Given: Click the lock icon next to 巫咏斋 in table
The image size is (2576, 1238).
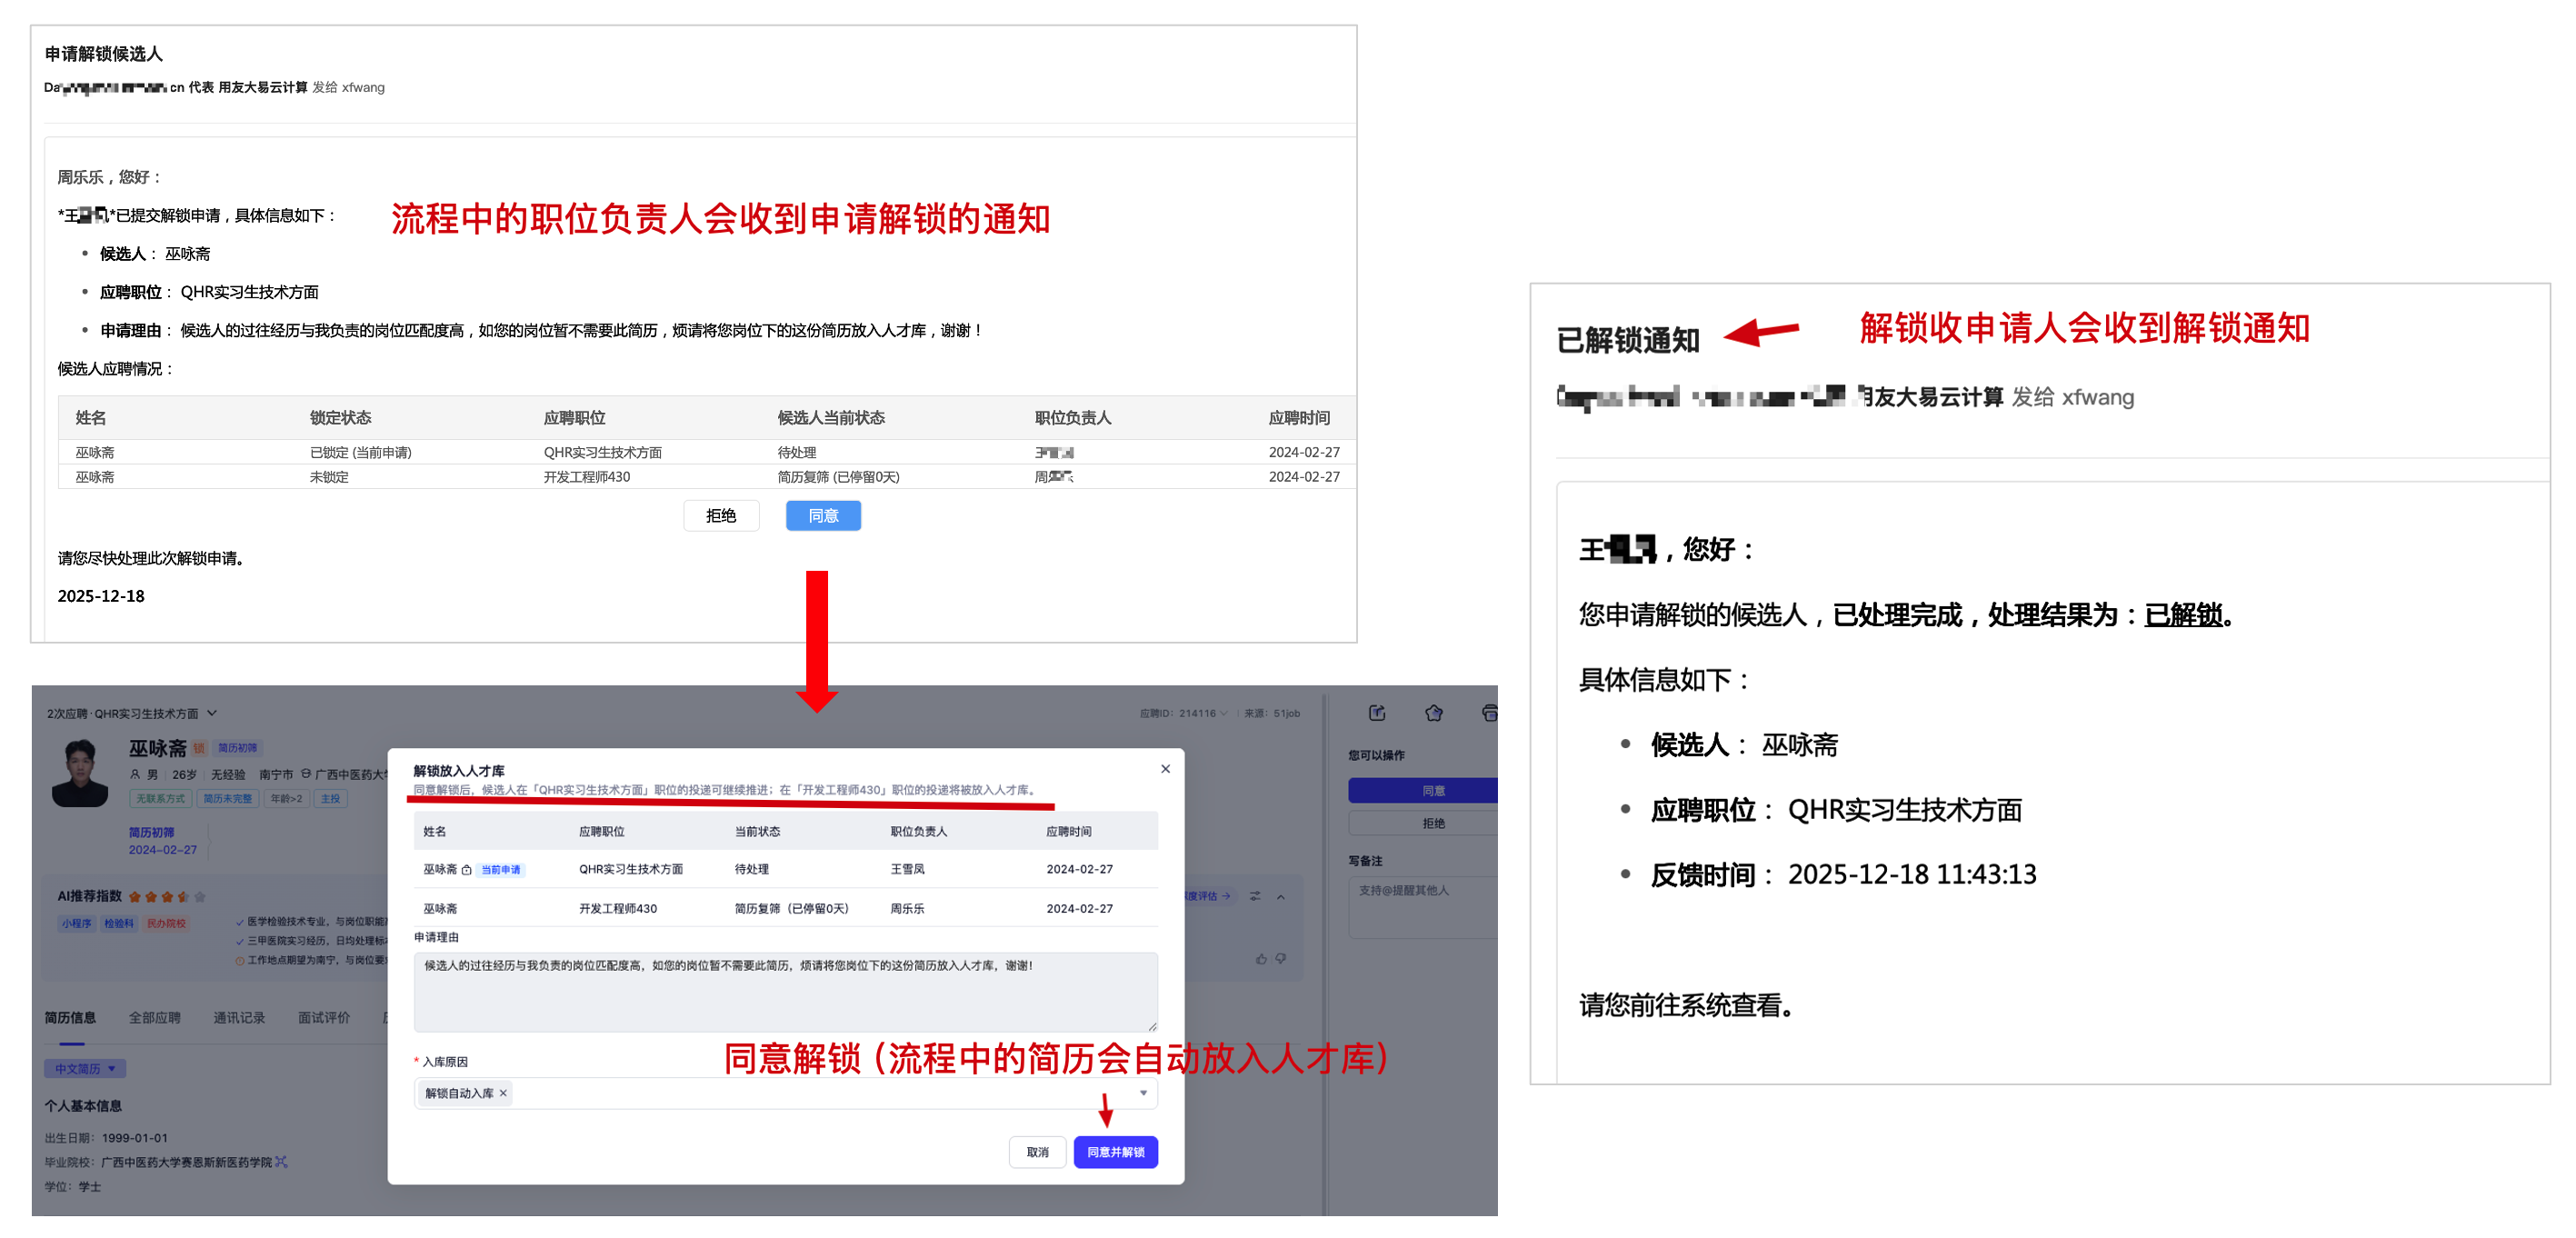Looking at the screenshot, I should (467, 870).
